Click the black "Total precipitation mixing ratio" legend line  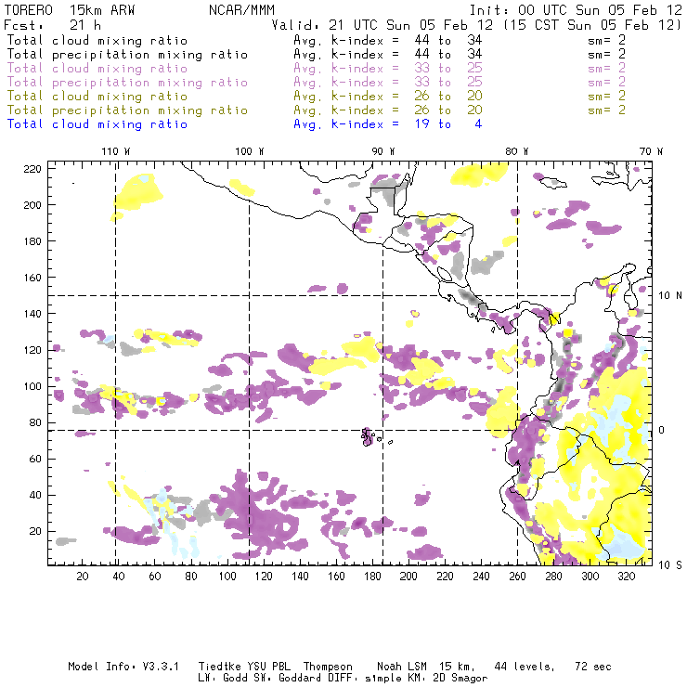pyautogui.click(x=127, y=55)
